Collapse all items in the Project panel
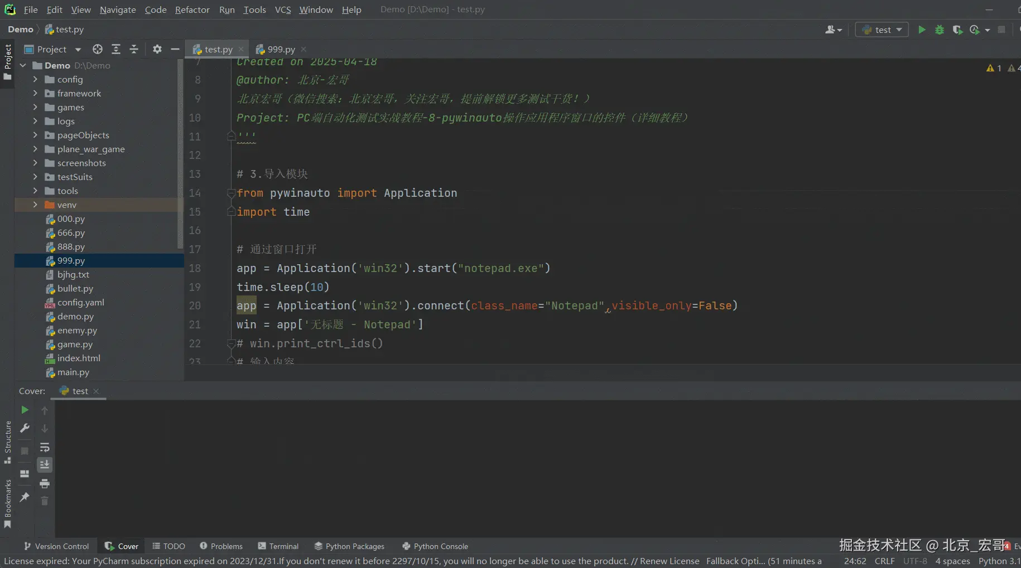 point(134,49)
